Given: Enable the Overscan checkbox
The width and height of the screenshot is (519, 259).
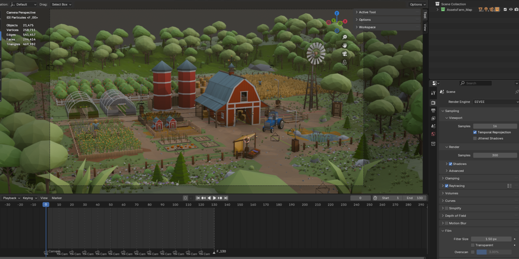Looking at the screenshot, I should pos(473,252).
